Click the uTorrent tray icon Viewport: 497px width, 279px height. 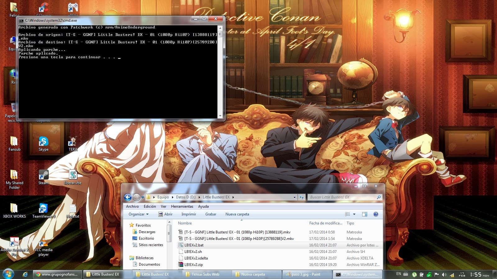(x=414, y=274)
